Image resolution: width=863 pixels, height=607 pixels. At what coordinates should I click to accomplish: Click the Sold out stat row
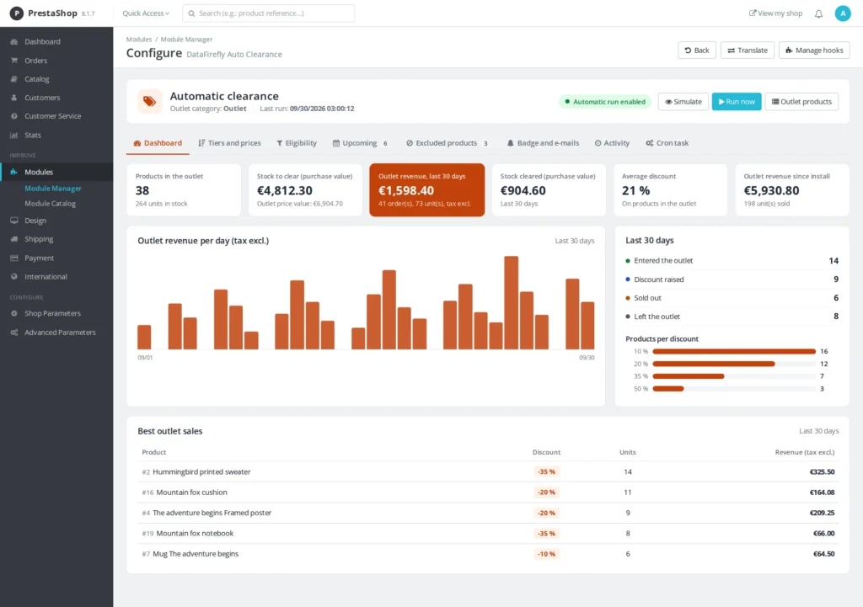tap(732, 298)
